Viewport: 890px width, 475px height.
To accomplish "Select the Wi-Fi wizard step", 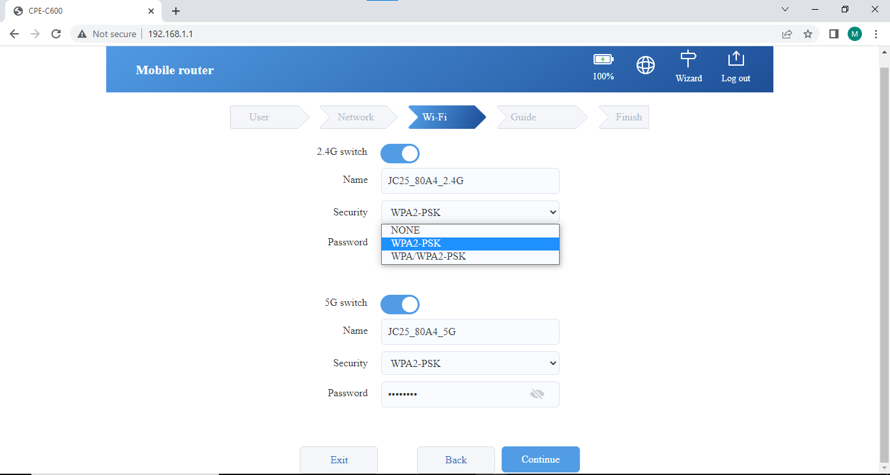I will point(446,117).
